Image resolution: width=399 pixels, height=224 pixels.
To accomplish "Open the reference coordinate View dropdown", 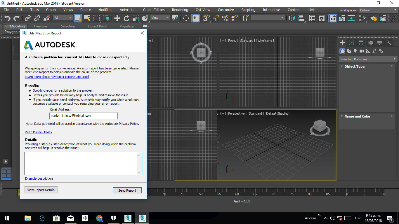I will tap(160, 17).
